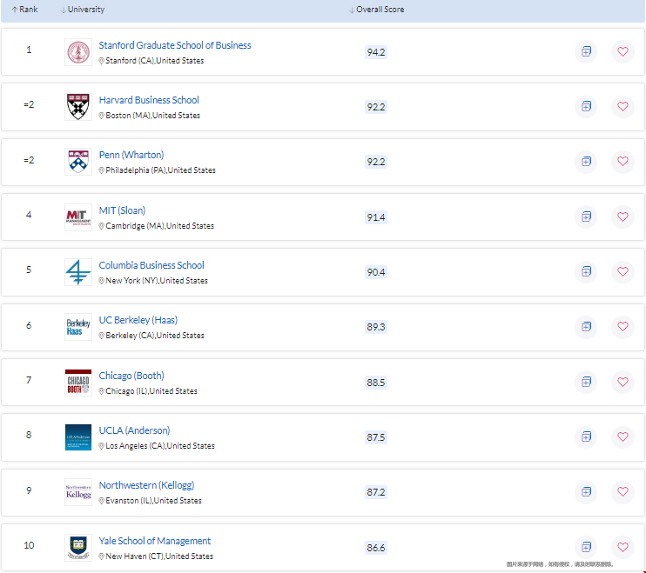Viewport: 646px width, 573px height.
Task: Add Columbia Business School to compare list
Action: coord(586,271)
